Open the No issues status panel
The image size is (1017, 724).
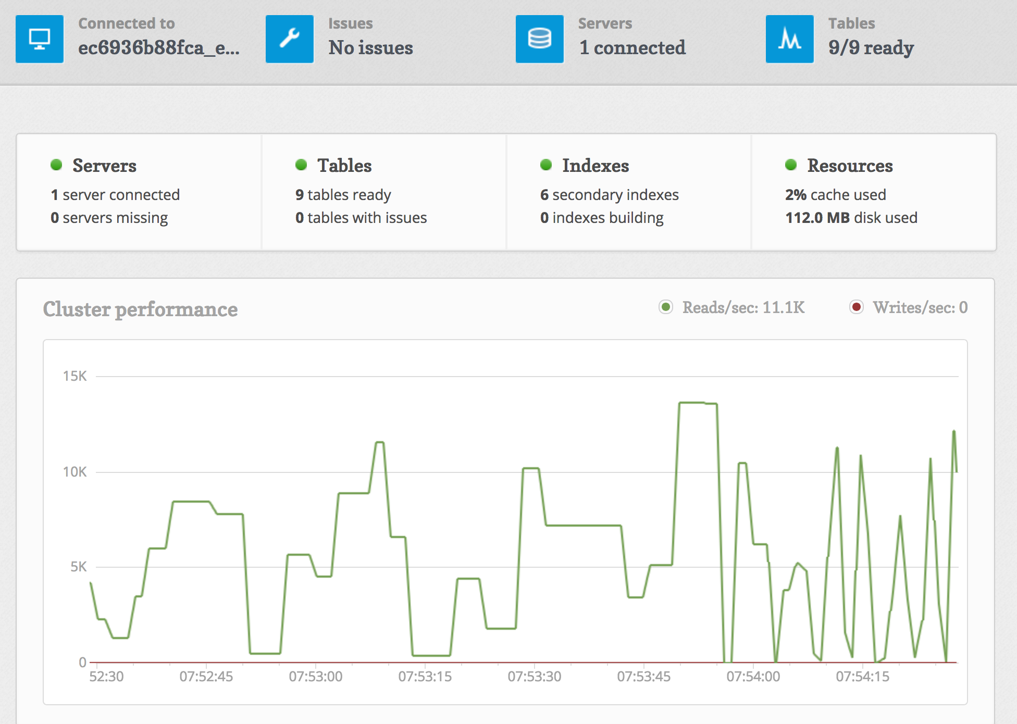coord(370,48)
